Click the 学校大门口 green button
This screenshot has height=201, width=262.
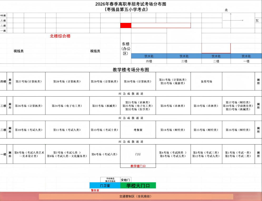click(138, 185)
